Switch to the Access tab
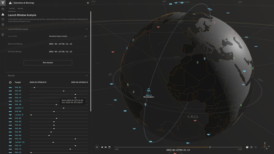The width and height of the screenshot is (274, 154). 20,9
